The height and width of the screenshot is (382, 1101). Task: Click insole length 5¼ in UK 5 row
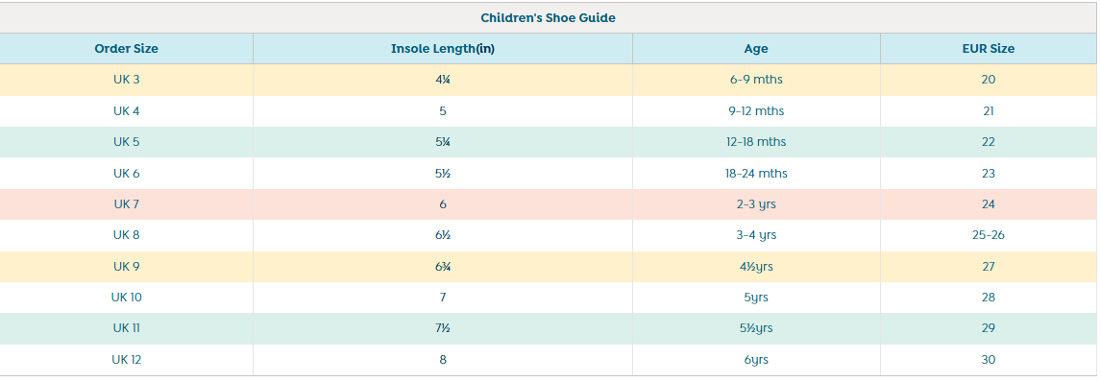[442, 142]
